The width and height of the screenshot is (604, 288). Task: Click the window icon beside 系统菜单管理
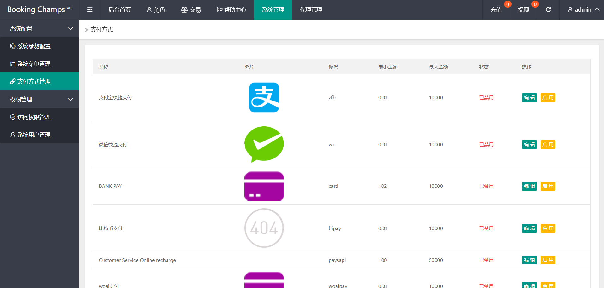(x=13, y=64)
